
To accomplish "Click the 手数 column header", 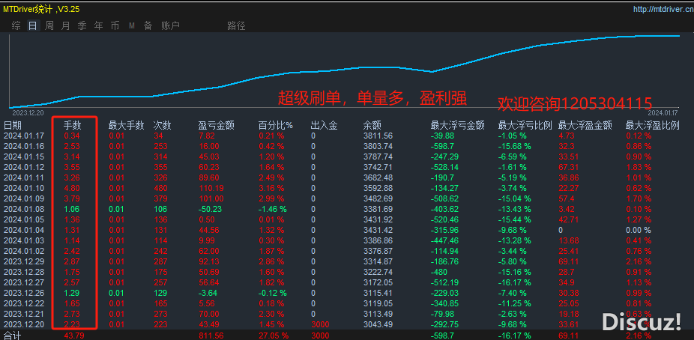I will (x=73, y=126).
